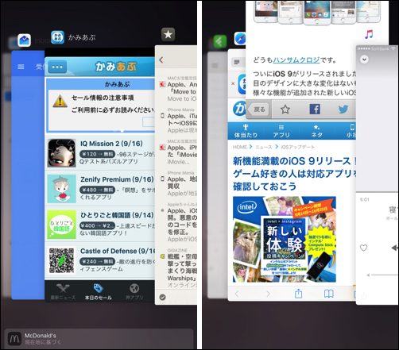Open the three-dots menu in かみあぷ

57,67
